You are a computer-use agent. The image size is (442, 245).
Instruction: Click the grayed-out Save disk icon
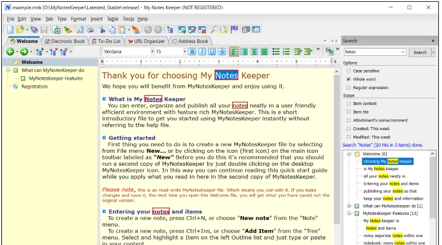(44, 29)
